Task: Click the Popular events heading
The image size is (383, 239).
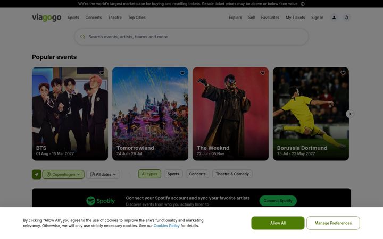Action: pos(54,57)
